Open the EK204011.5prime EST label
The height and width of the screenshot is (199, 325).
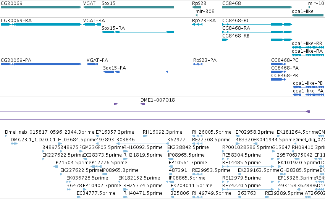point(191,186)
